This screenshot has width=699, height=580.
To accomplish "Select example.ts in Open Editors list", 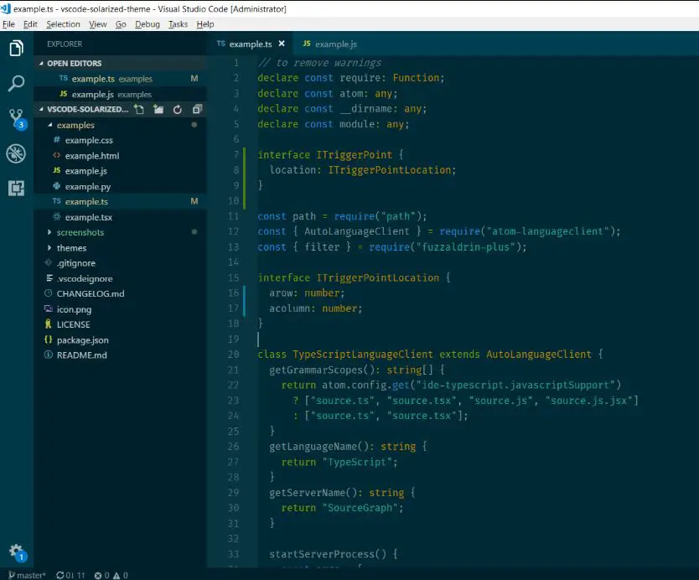I will (120, 79).
